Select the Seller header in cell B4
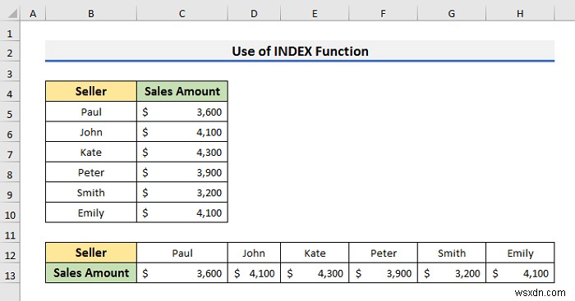Viewport: 575px width, 301px height. [x=91, y=91]
